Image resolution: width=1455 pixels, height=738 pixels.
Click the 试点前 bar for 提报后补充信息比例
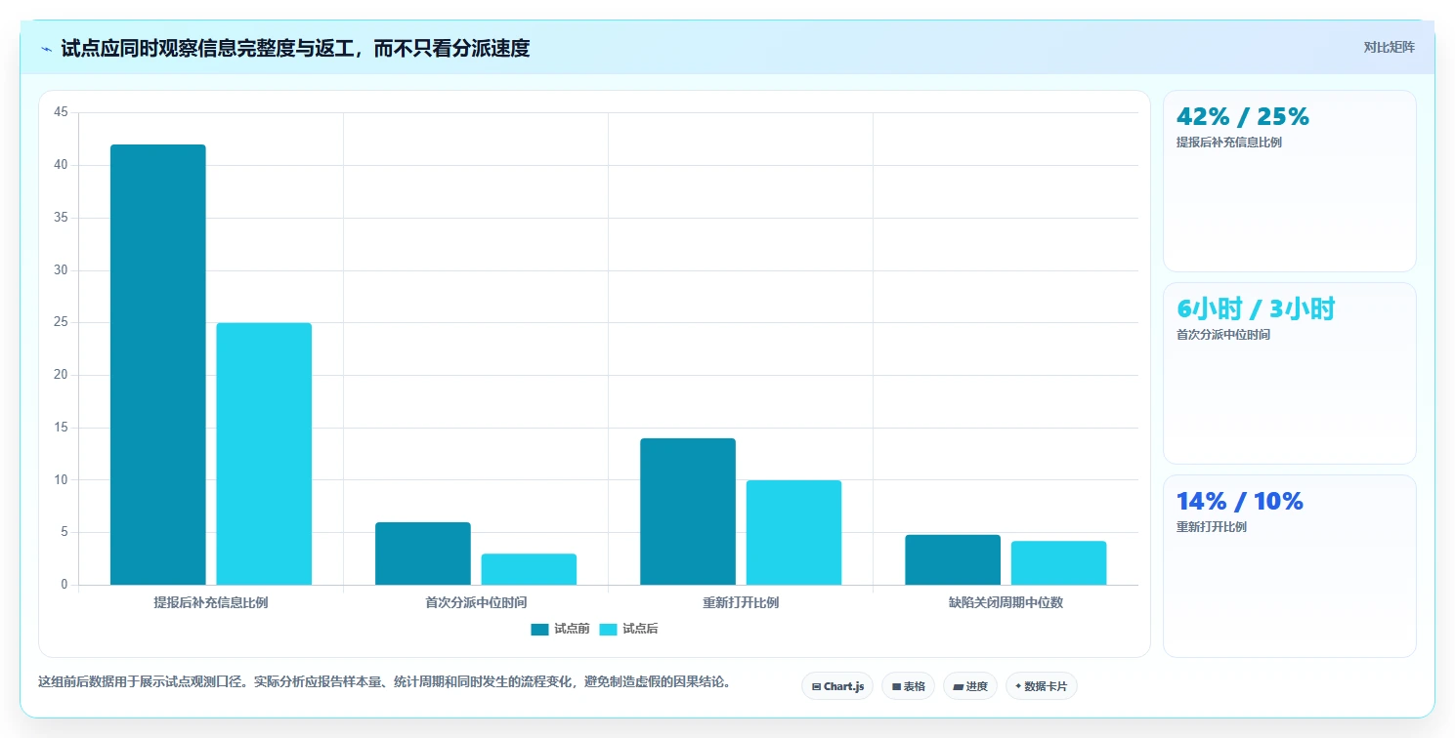(x=158, y=365)
